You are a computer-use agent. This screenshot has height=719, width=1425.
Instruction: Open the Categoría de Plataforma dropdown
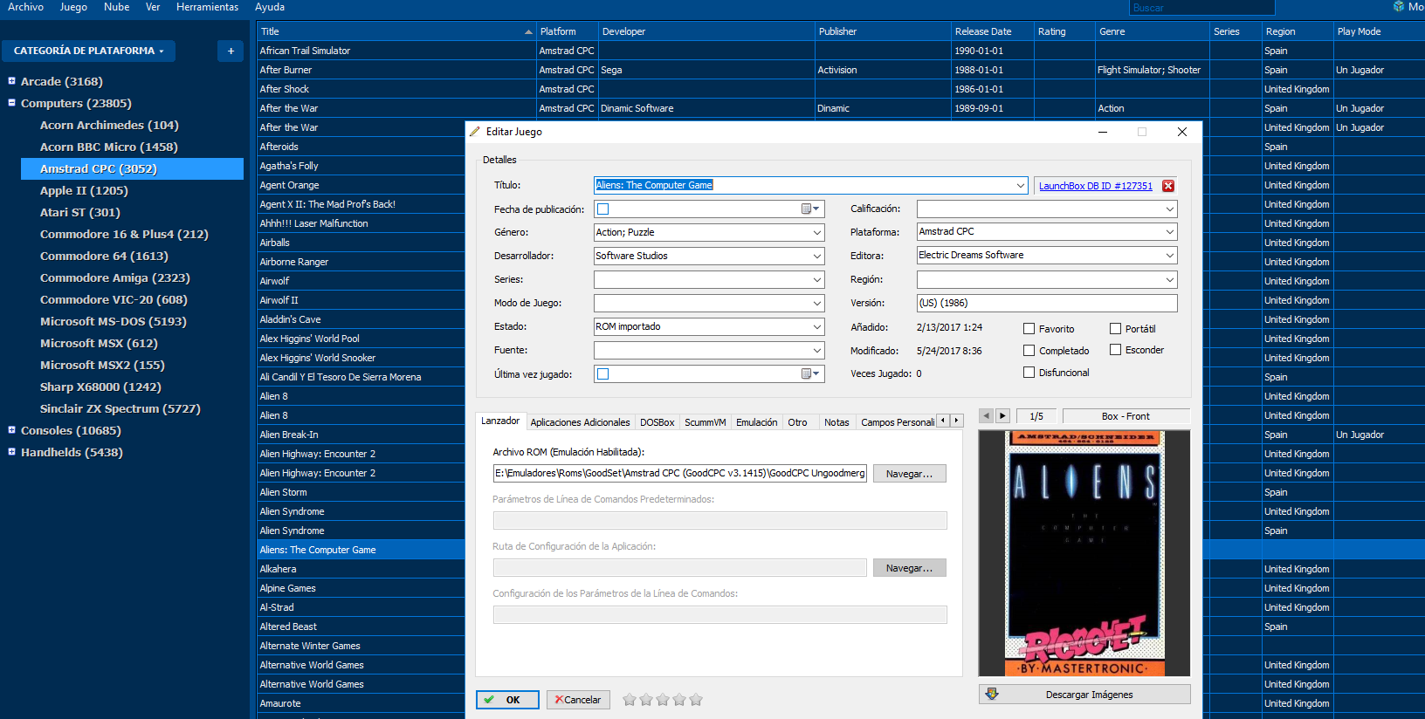(88, 51)
